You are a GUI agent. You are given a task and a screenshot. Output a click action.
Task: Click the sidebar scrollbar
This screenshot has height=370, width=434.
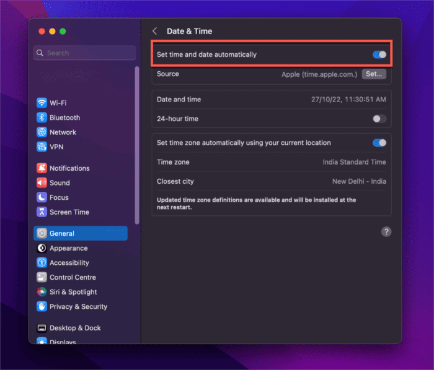point(137,145)
